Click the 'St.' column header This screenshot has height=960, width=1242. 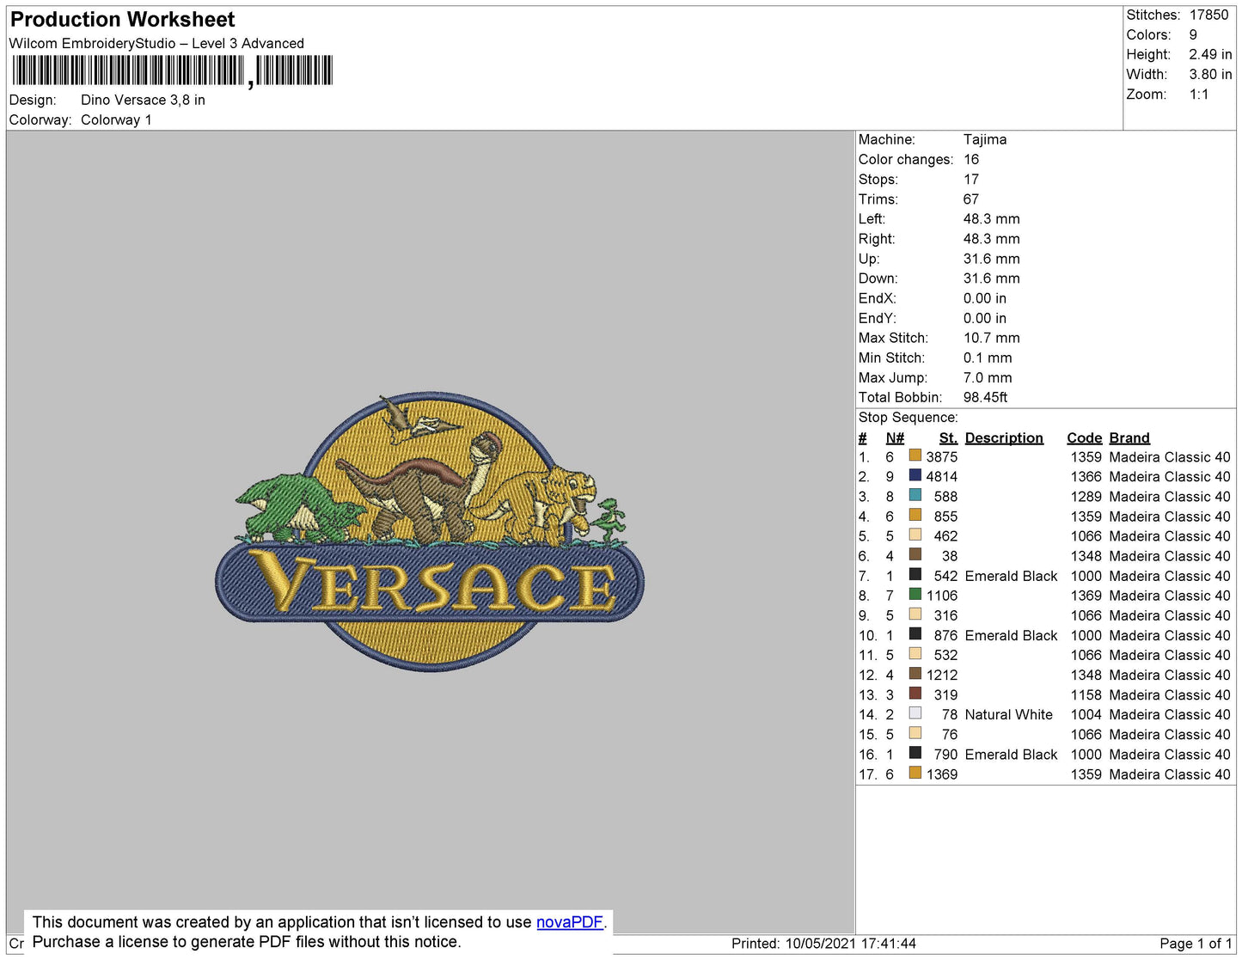tap(948, 437)
